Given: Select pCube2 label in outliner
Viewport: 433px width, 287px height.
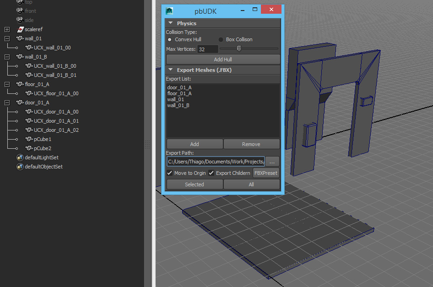Looking at the screenshot, I should click(x=43, y=148).
